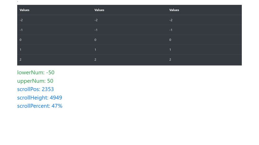Viewport: 259px width, 145px height.
Task: Select the -2 cell in the third column
Action: [x=171, y=20]
